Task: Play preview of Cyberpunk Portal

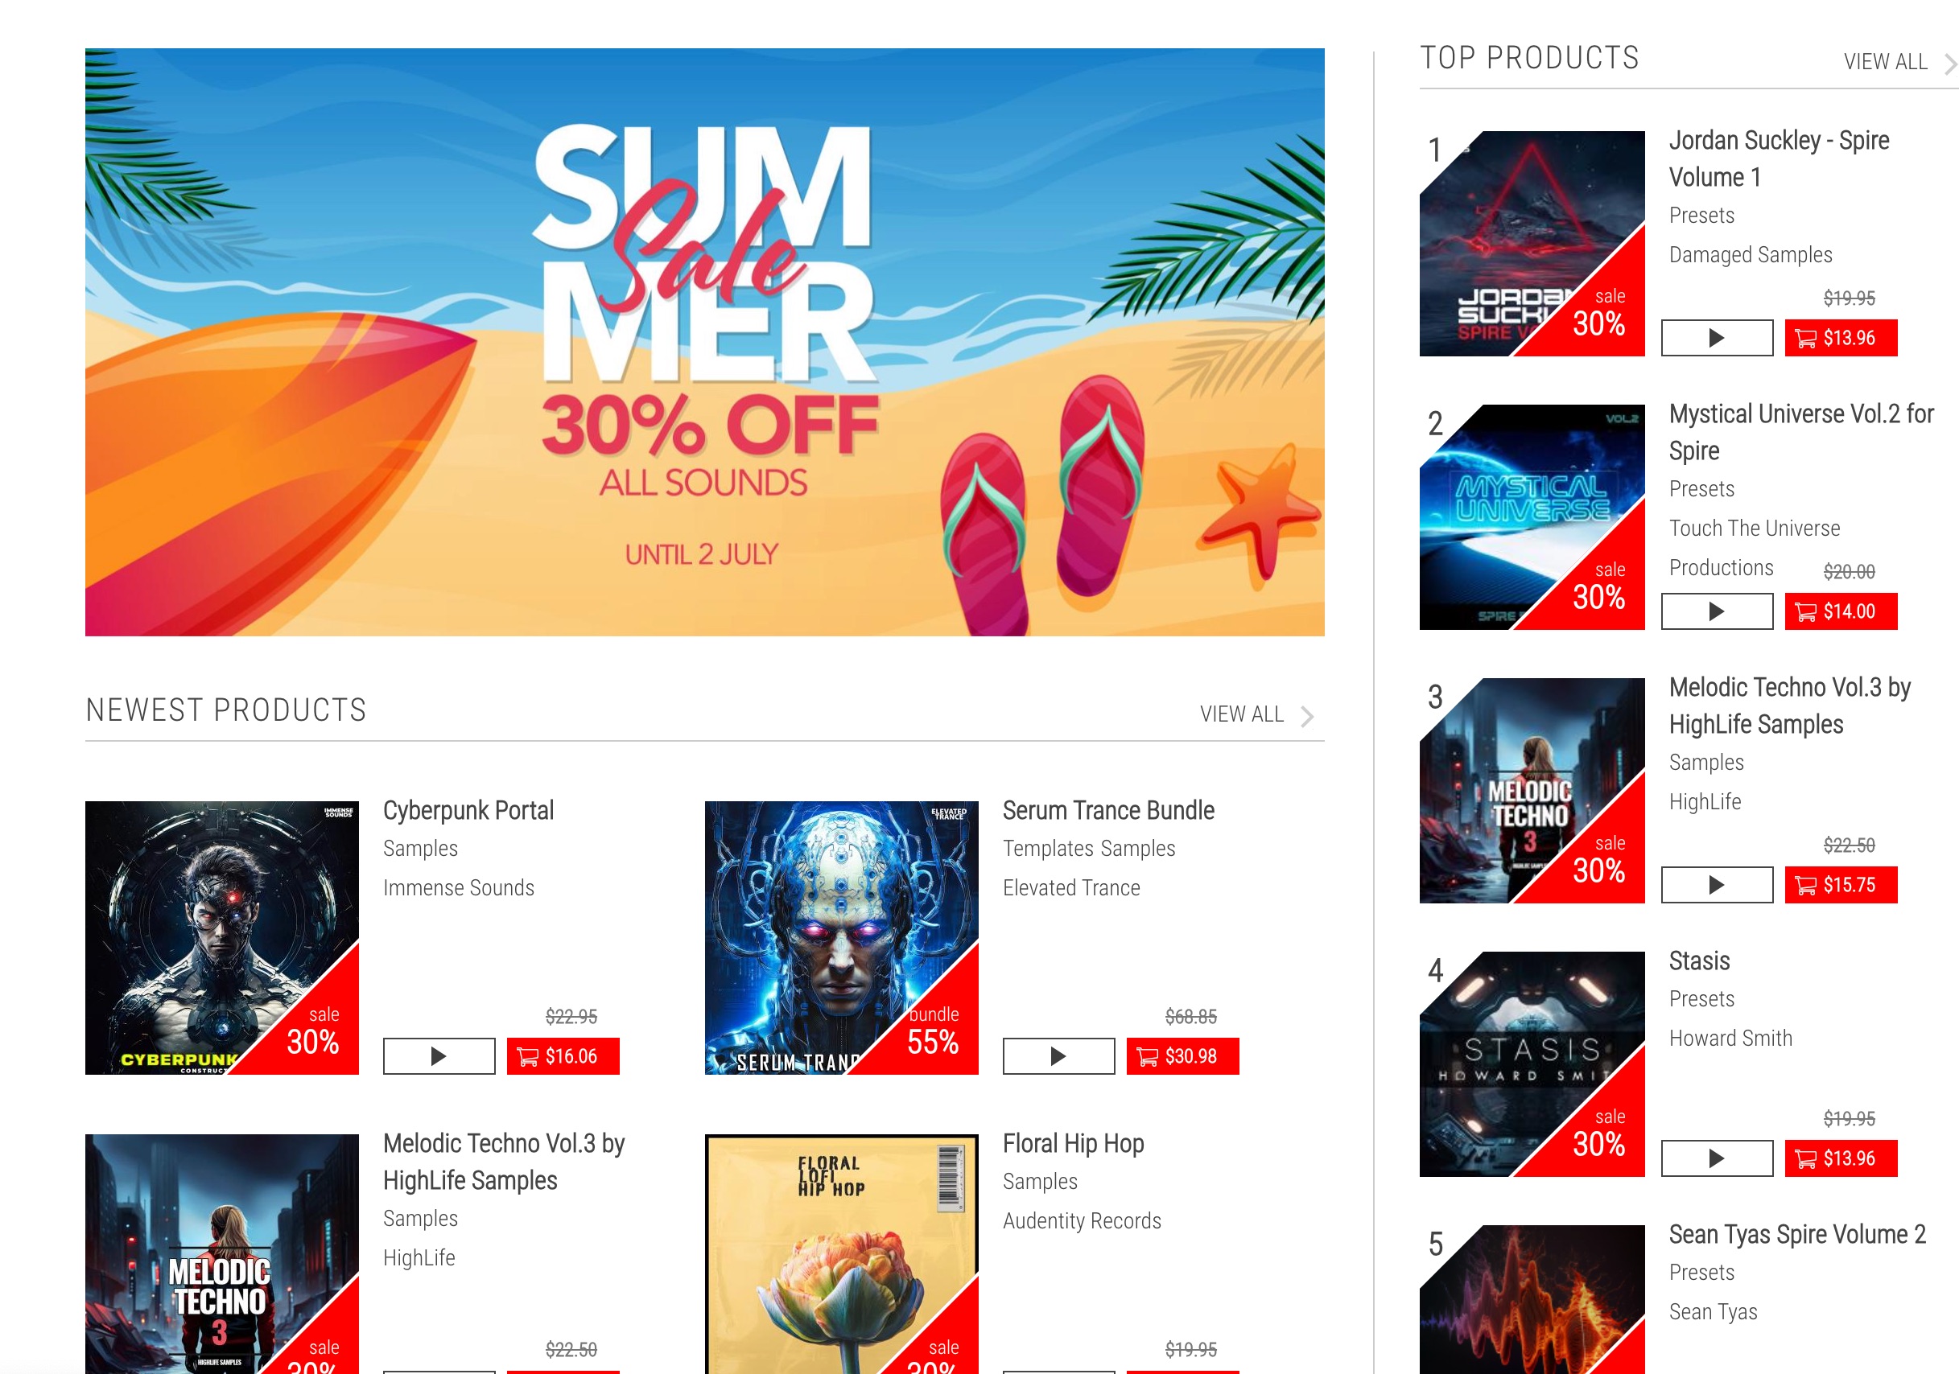Action: pos(439,1056)
